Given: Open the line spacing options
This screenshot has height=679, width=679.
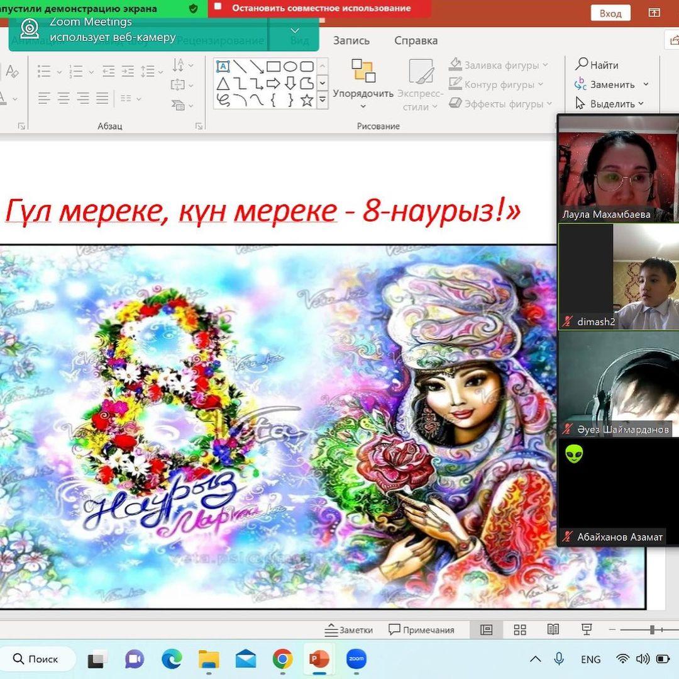Looking at the screenshot, I should [151, 71].
